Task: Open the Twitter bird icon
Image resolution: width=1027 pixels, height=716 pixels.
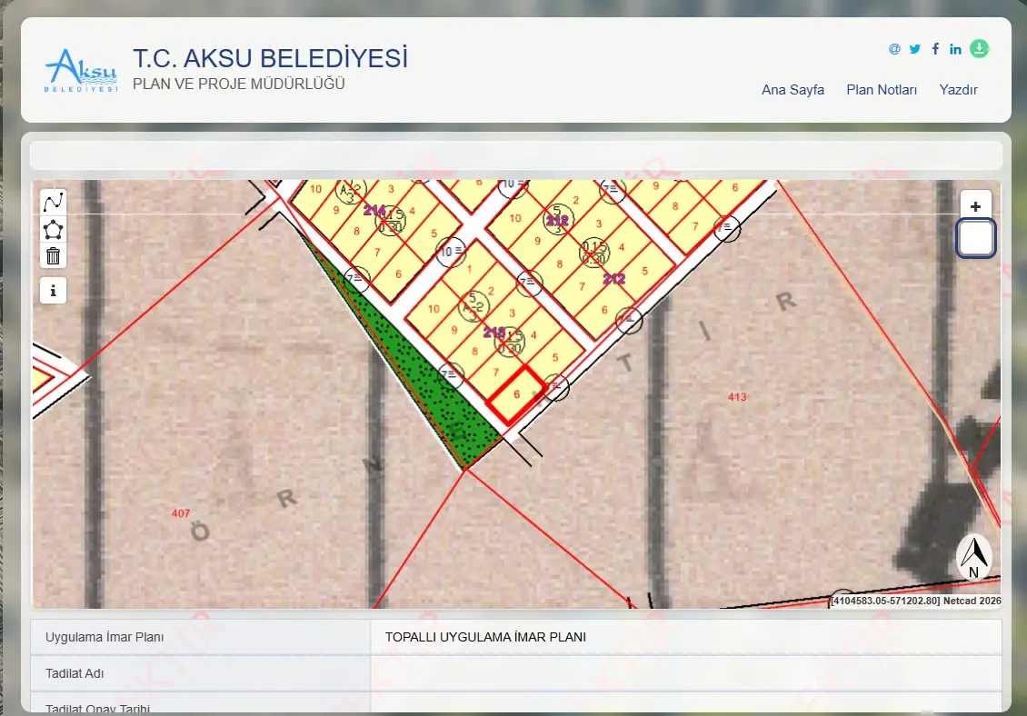Action: tap(914, 49)
